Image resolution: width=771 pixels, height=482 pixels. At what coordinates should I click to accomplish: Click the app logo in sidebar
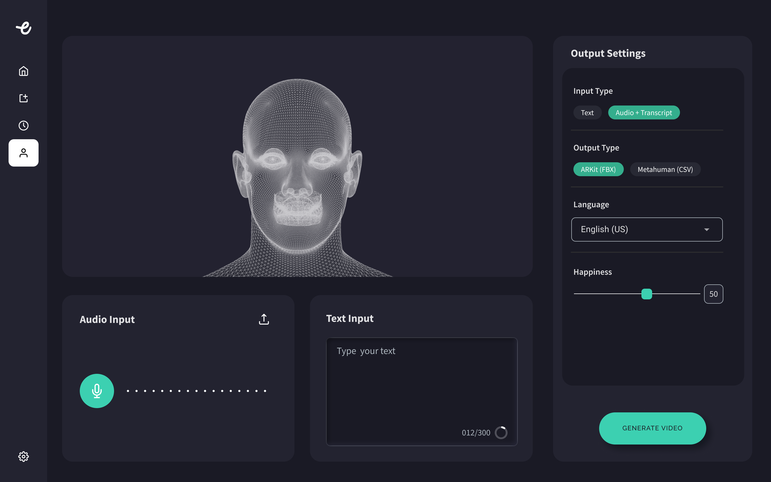coord(24,28)
